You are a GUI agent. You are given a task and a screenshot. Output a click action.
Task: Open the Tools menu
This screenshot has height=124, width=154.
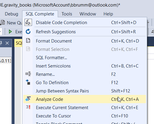click(x=67, y=14)
